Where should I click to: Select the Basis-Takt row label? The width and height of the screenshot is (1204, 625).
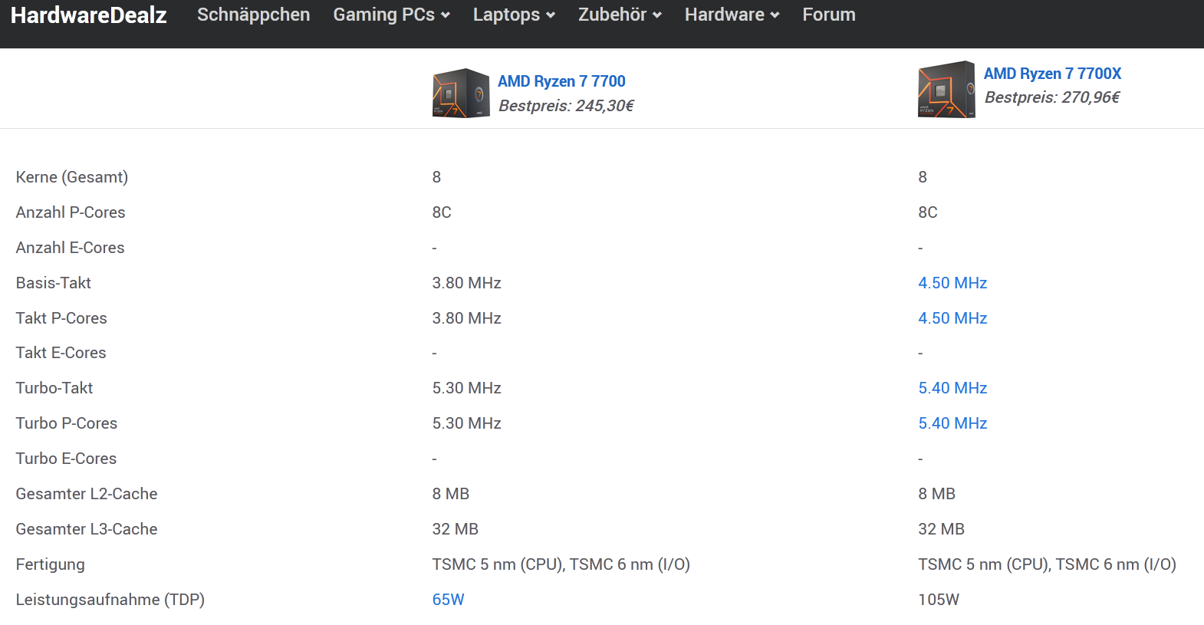(53, 283)
